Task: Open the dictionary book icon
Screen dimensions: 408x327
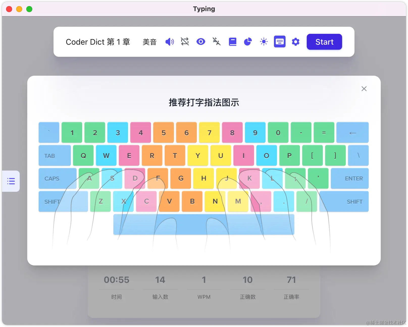Action: pyautogui.click(x=232, y=42)
